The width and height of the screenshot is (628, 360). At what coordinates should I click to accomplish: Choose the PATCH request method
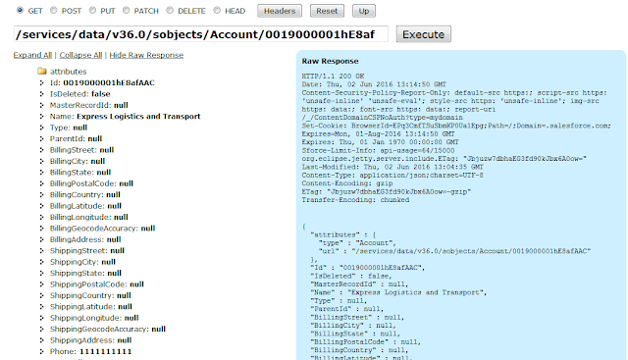coord(126,11)
